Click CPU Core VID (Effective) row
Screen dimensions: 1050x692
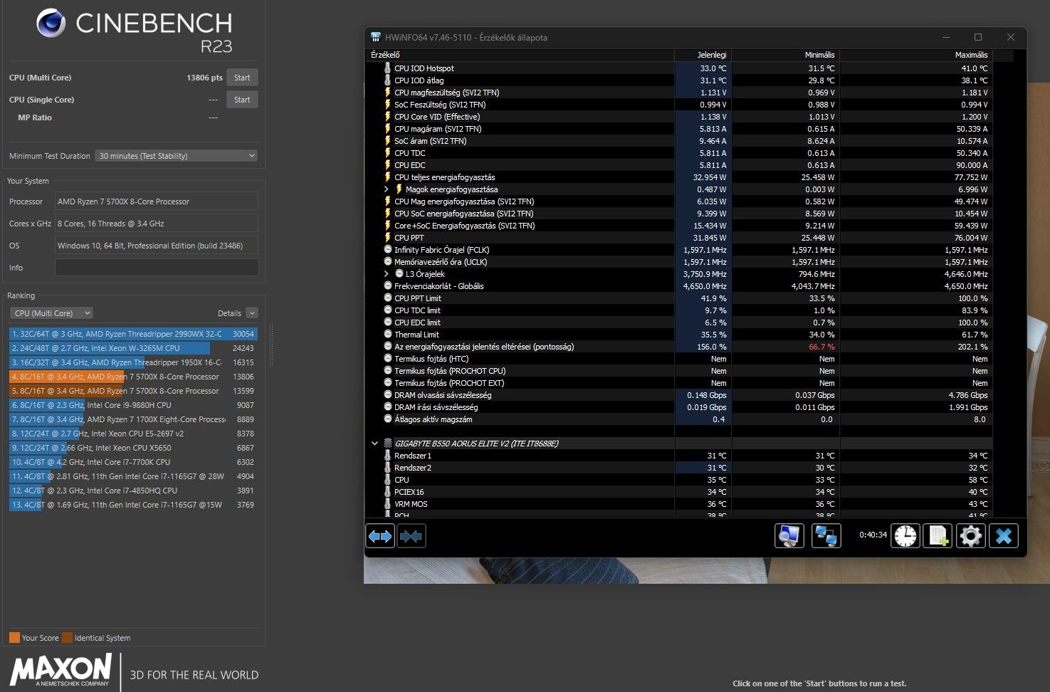coord(679,117)
